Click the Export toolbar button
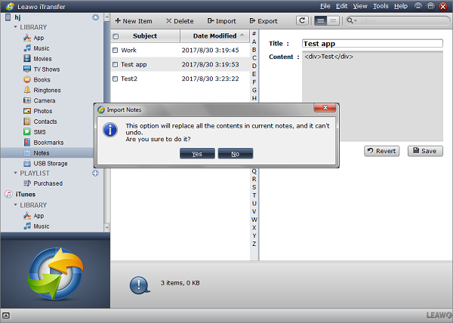Image resolution: width=453 pixels, height=323 pixels. [263, 21]
